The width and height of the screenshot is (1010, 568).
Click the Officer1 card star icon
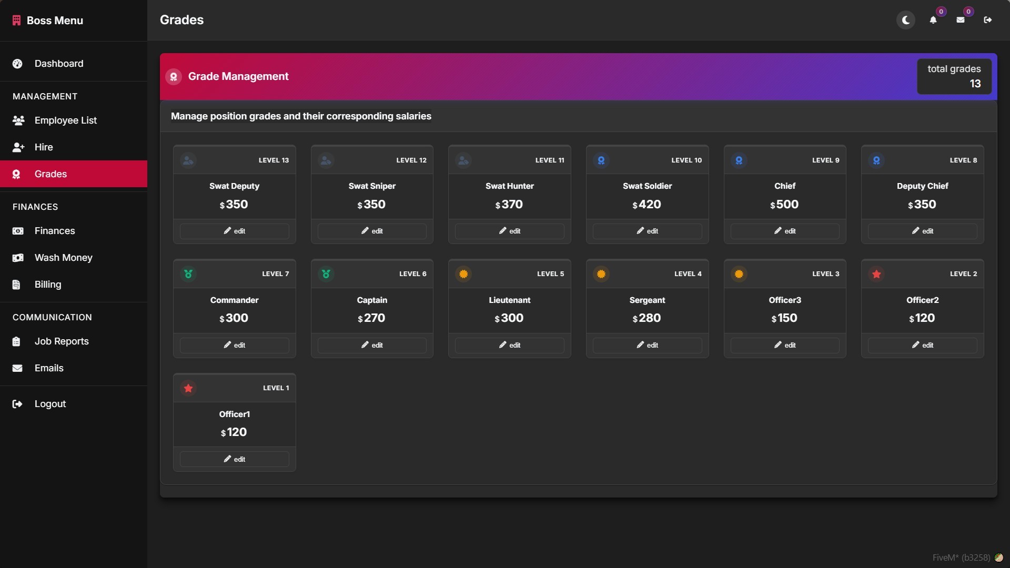188,388
